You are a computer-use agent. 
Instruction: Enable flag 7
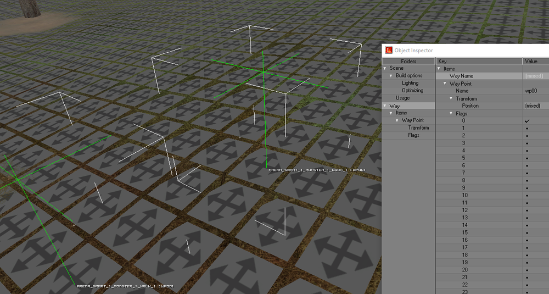(x=527, y=173)
